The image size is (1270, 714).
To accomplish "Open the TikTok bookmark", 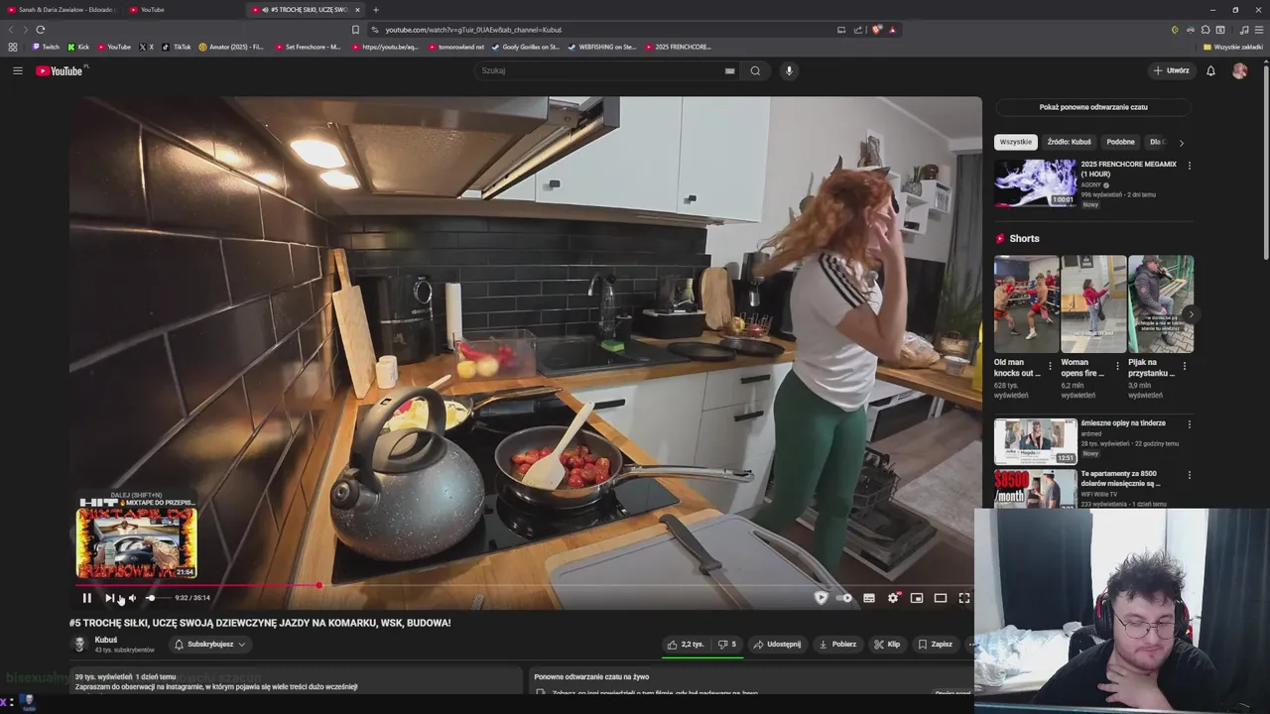I will (176, 47).
